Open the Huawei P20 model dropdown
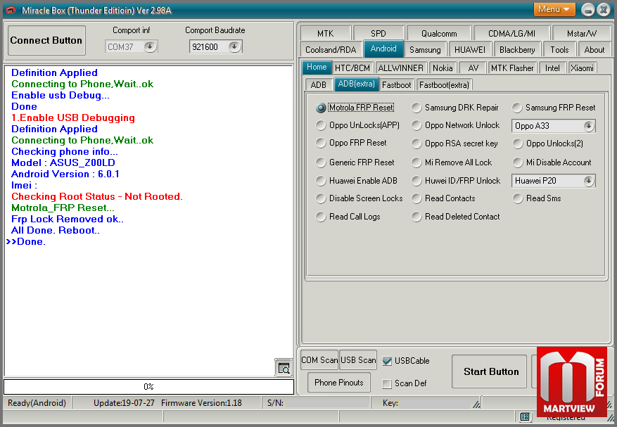Image resolution: width=617 pixels, height=427 pixels. pos(588,181)
